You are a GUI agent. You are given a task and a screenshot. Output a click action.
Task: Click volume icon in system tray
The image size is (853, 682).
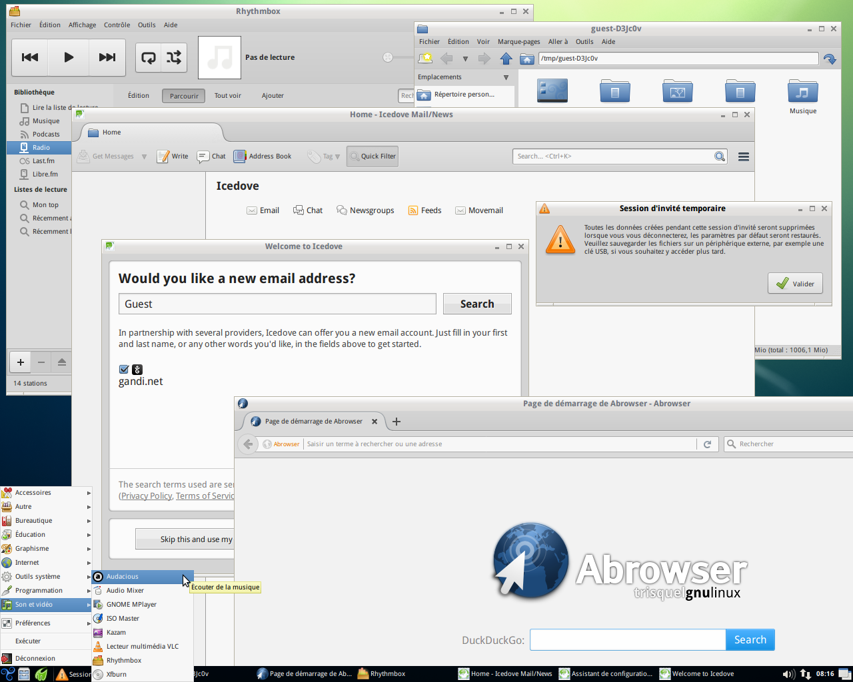(x=787, y=674)
